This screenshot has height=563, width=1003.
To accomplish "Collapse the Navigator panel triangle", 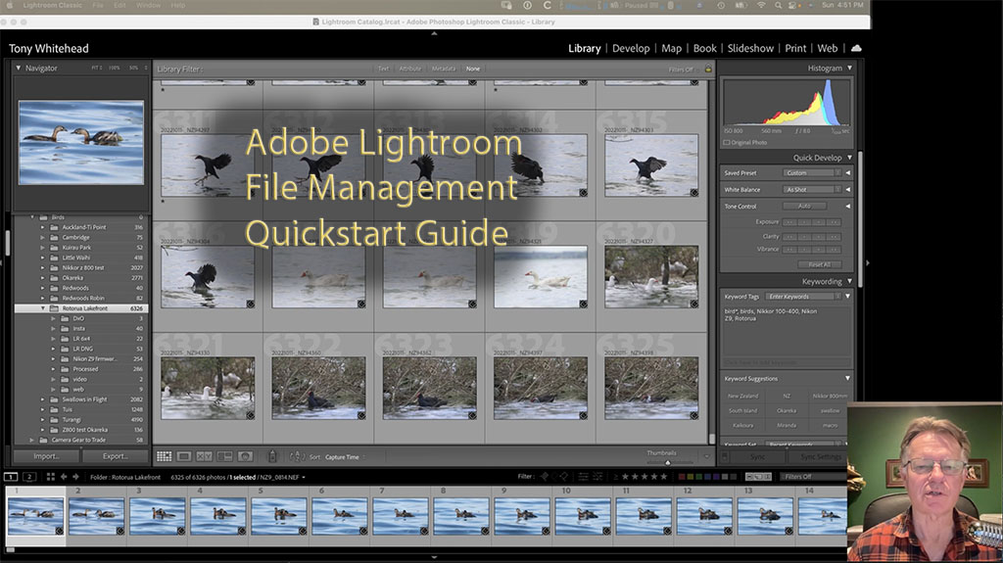I will pyautogui.click(x=18, y=68).
